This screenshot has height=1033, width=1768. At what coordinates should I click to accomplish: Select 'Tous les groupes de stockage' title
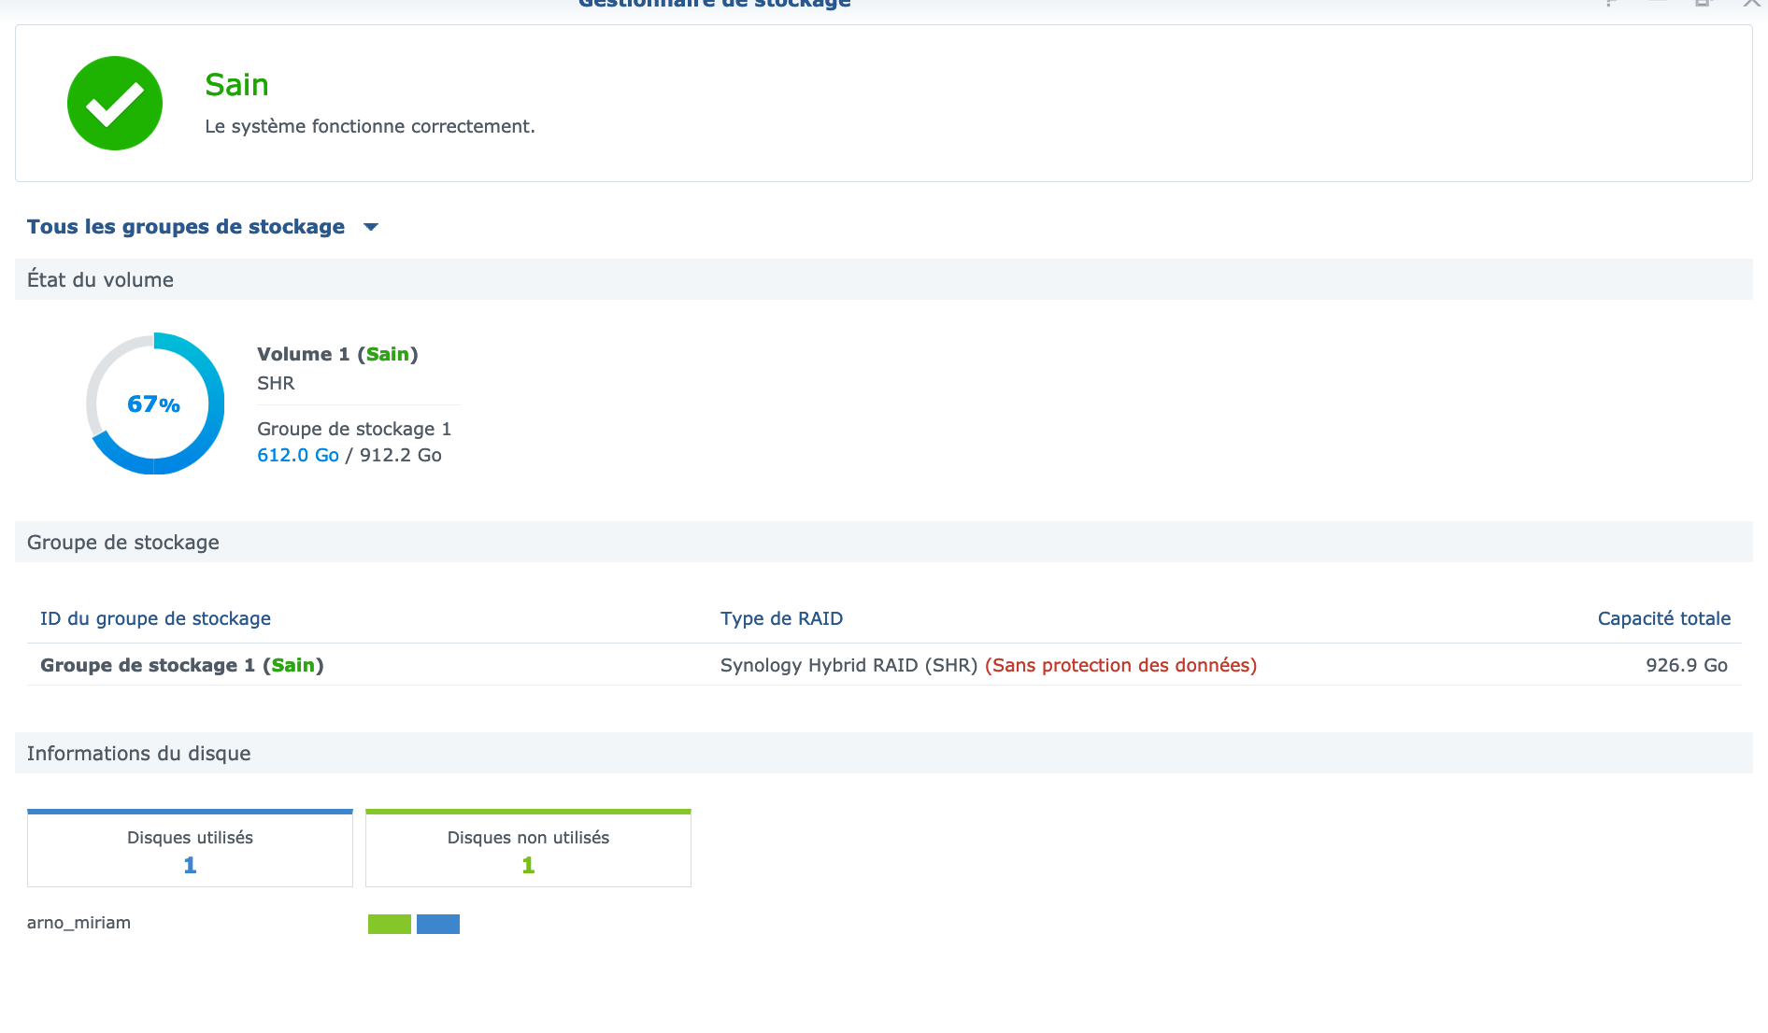coord(186,227)
